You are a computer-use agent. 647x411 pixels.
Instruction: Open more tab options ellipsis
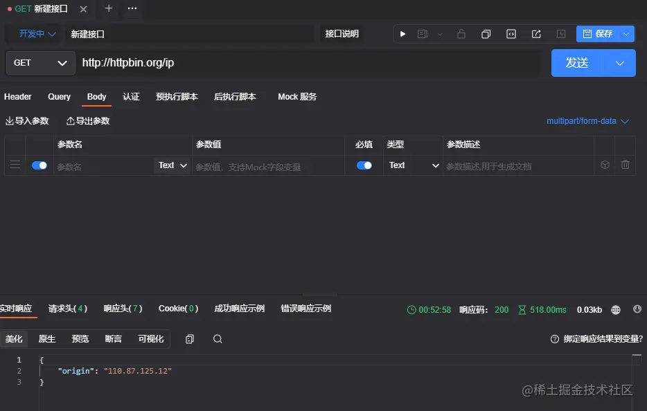[x=132, y=8]
